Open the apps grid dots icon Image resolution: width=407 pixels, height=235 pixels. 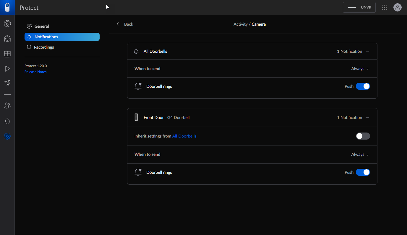385,7
